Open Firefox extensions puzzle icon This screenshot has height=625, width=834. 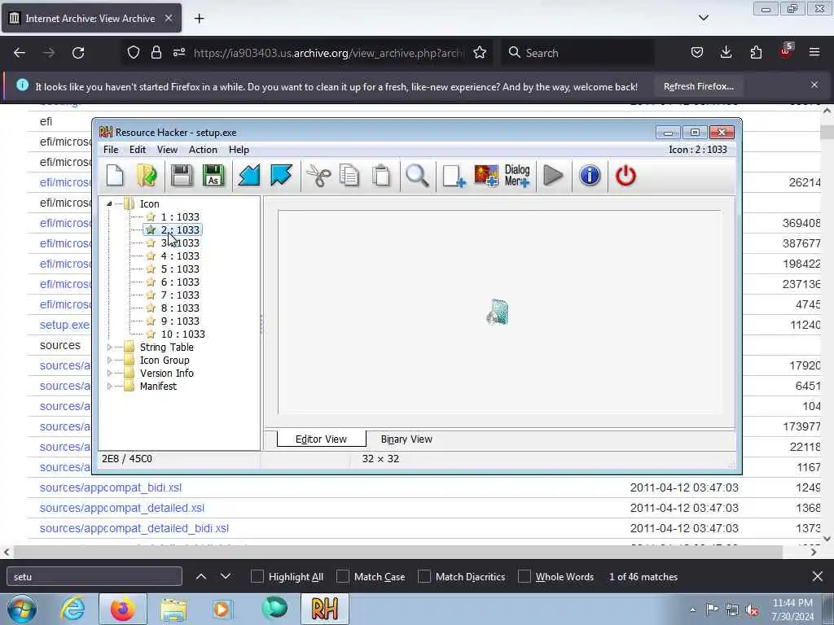point(756,52)
